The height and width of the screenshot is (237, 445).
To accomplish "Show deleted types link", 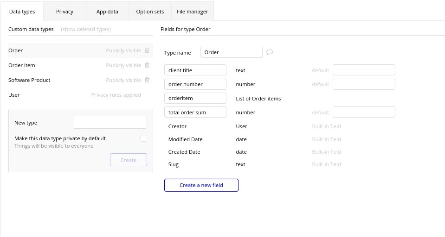I will coord(86,29).
